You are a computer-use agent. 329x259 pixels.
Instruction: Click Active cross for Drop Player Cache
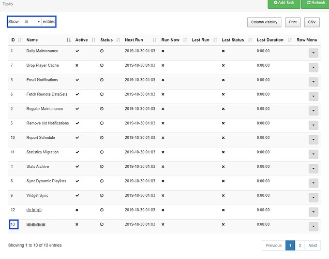coord(77,66)
